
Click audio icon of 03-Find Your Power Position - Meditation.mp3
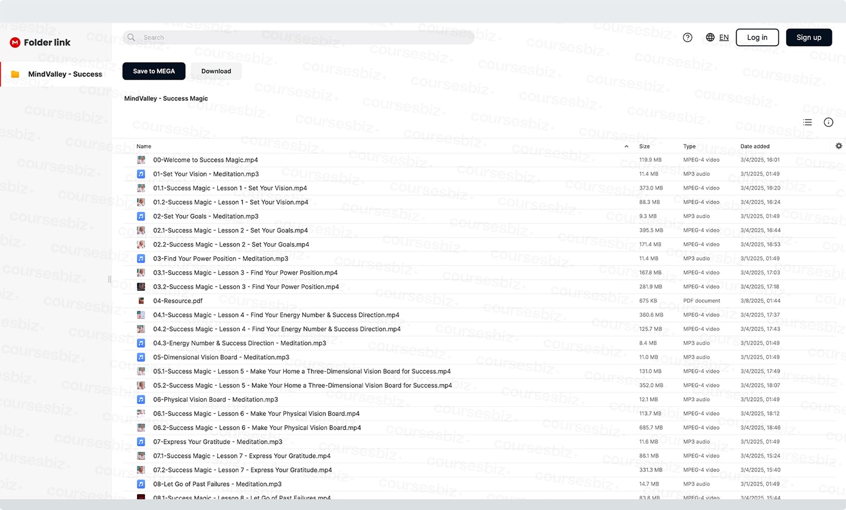click(x=141, y=258)
